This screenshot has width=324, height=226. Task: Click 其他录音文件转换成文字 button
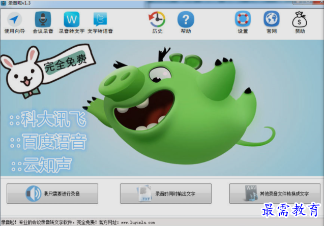click(275, 193)
